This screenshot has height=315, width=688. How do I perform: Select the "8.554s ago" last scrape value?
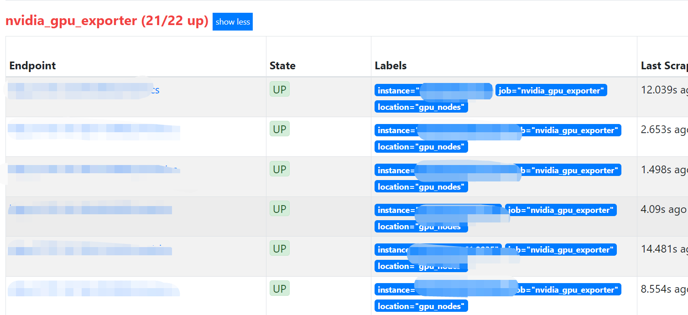(664, 289)
